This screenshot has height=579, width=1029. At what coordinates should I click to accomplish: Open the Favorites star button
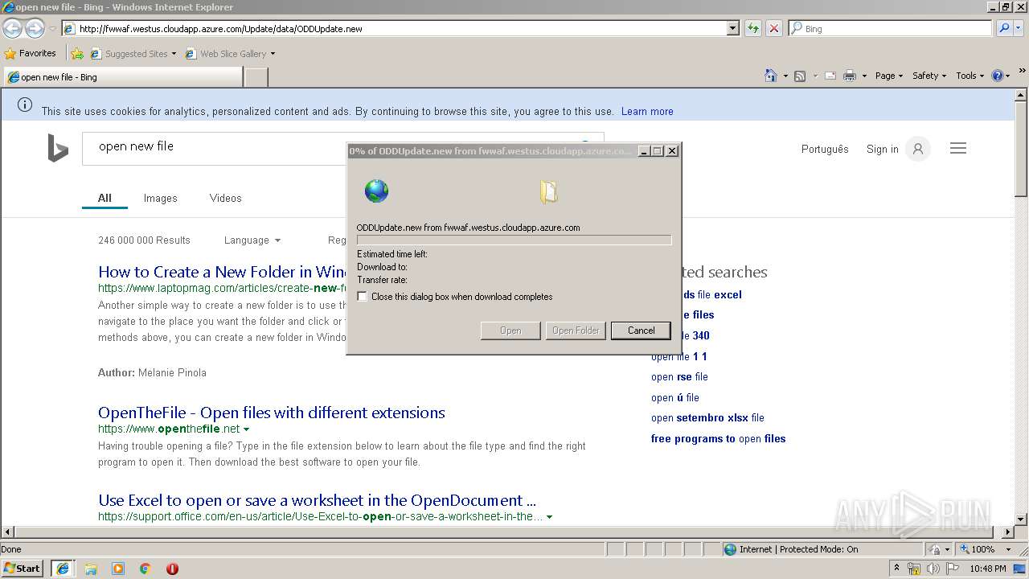[31, 53]
